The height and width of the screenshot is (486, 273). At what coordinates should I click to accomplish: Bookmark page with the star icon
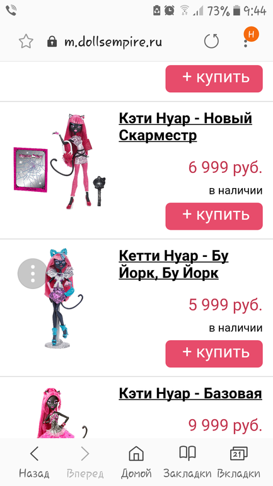click(x=26, y=42)
